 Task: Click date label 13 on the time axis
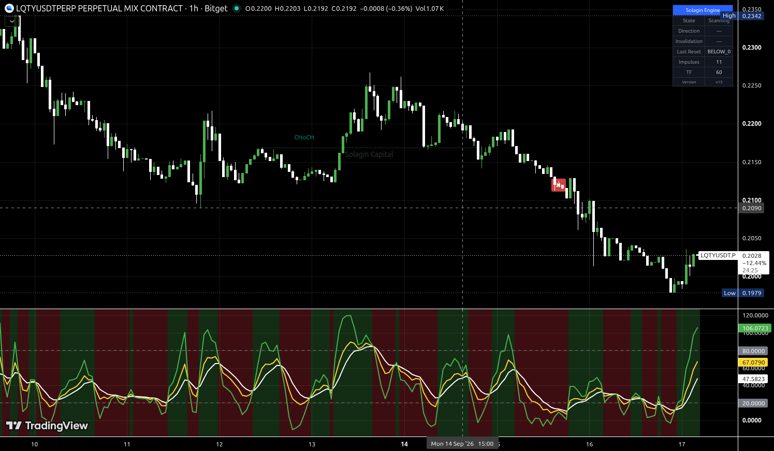[x=312, y=444]
